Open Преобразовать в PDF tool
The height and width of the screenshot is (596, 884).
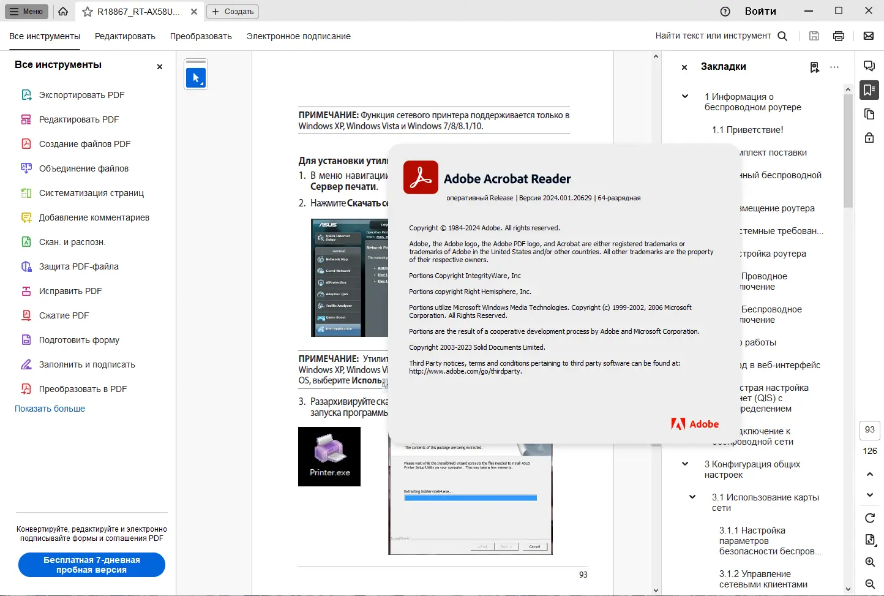(x=83, y=389)
